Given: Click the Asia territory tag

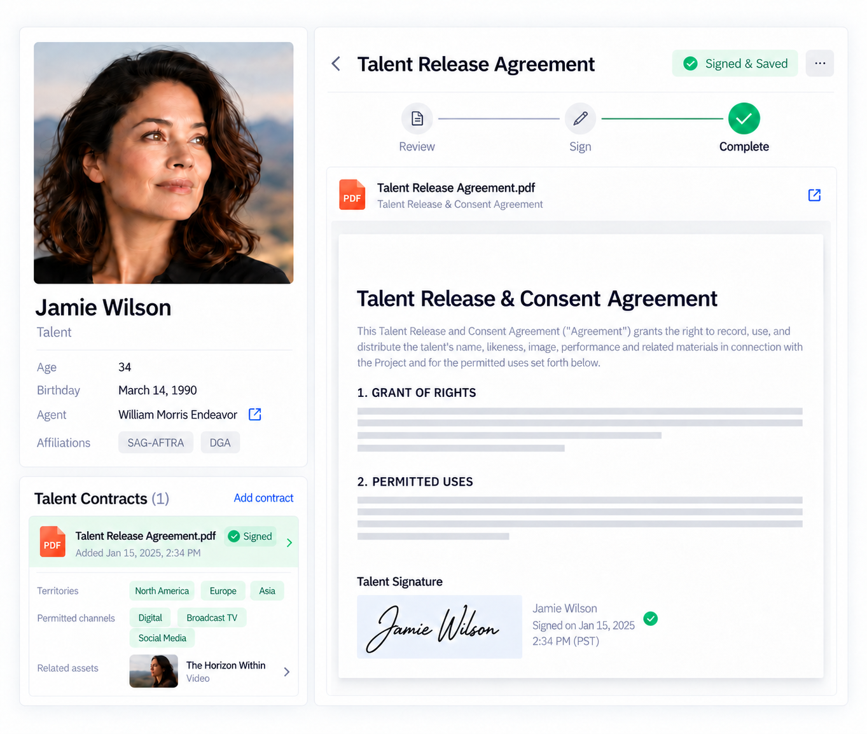Looking at the screenshot, I should click(267, 591).
